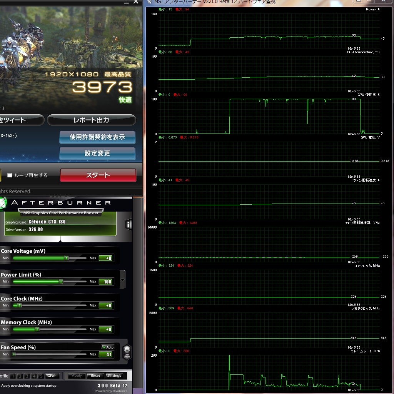Open fan User Define settings
The height and width of the screenshot is (394, 394).
pos(127,352)
